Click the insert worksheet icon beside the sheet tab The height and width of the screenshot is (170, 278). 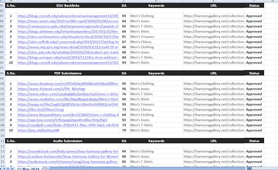45,169
